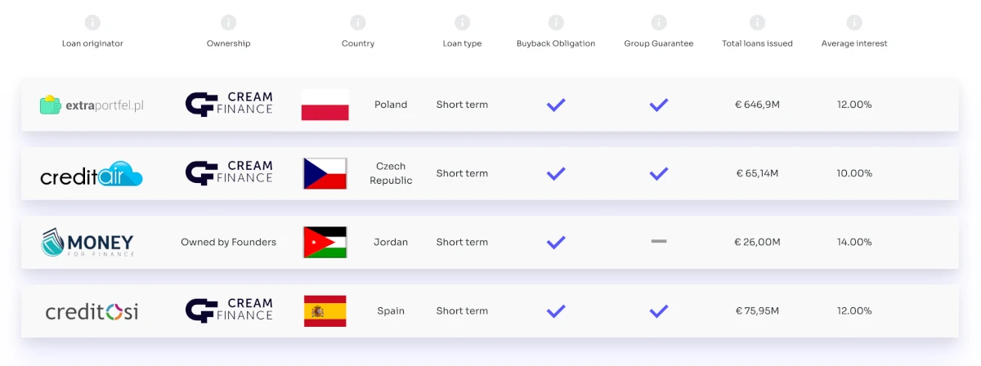Open the Creditosi loan originator logo

click(92, 311)
